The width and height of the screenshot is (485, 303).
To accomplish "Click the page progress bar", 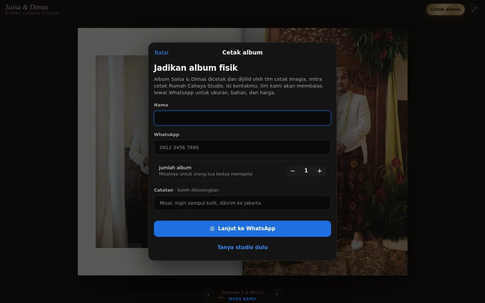I will point(243,298).
